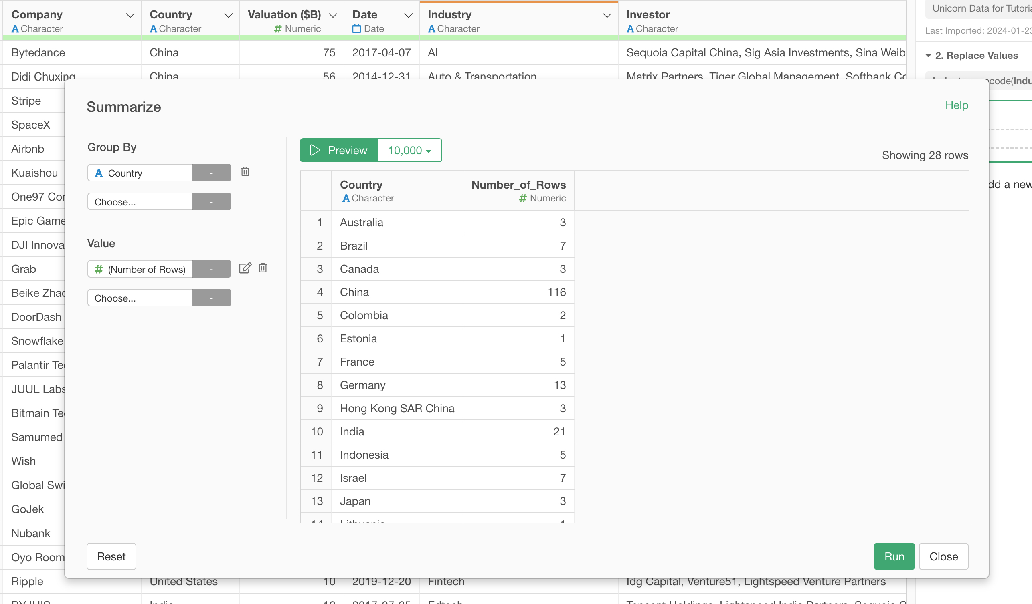This screenshot has width=1032, height=604.
Task: Open the Valuation ($B) column menu
Action: pos(333,16)
